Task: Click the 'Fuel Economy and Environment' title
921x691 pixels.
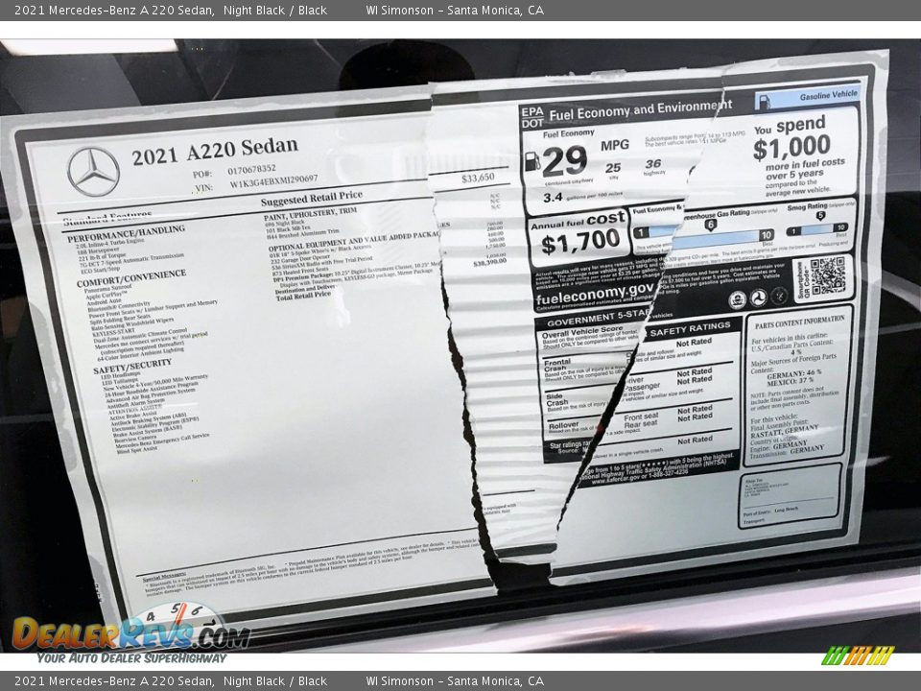Action: [x=640, y=110]
